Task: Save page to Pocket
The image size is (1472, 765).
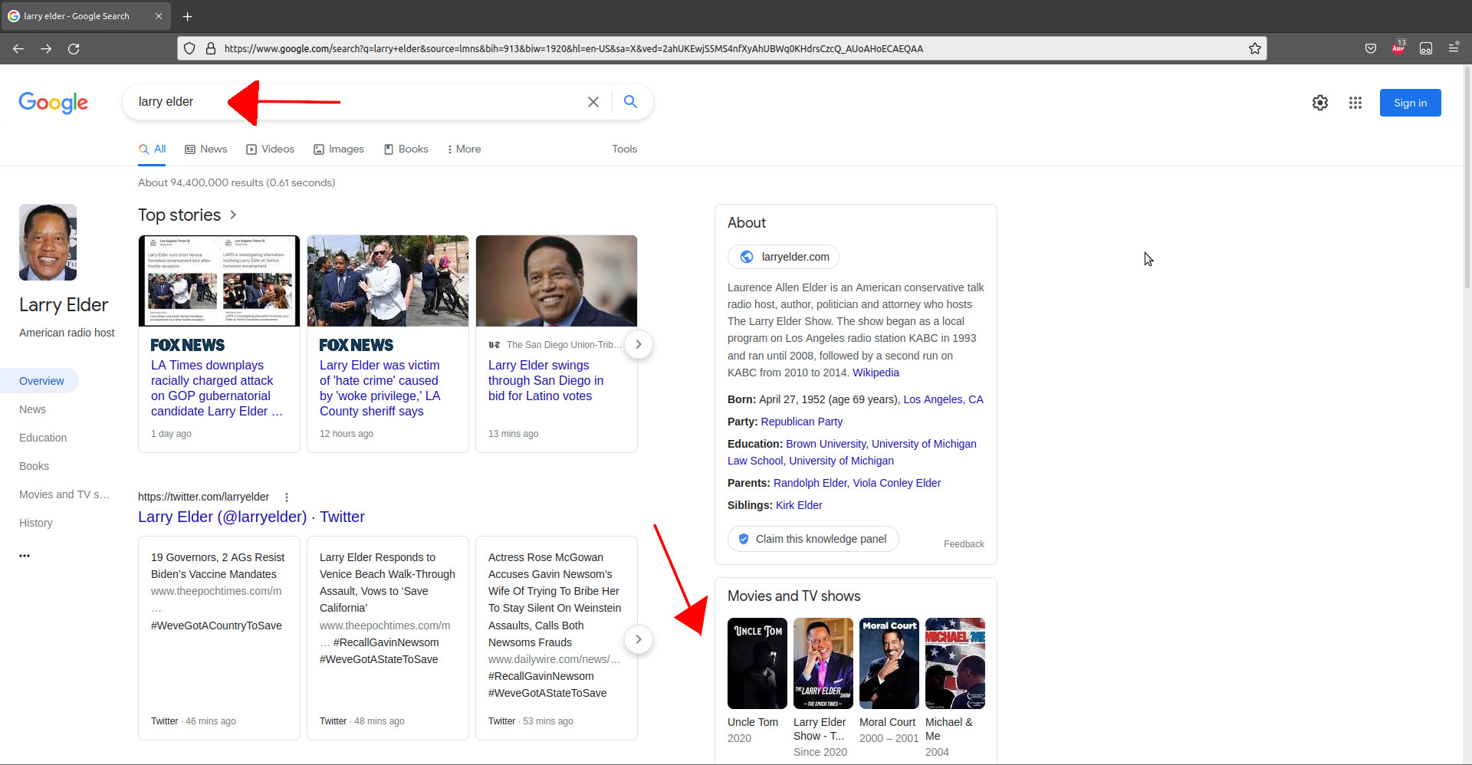Action: pos(1371,48)
